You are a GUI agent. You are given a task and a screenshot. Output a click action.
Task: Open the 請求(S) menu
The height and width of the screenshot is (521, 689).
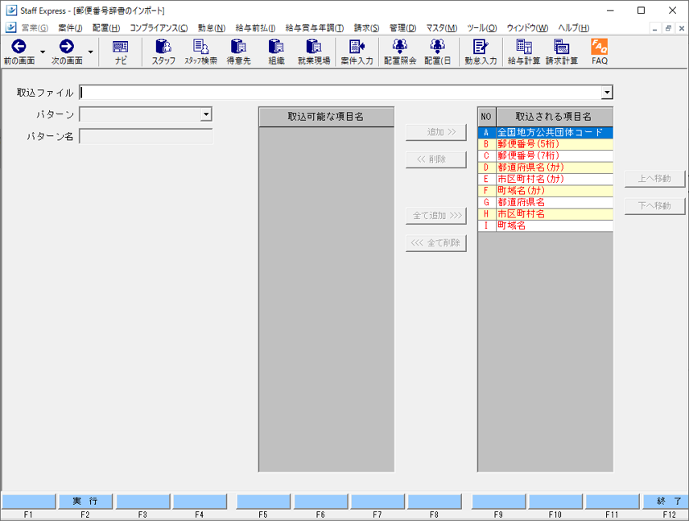366,27
